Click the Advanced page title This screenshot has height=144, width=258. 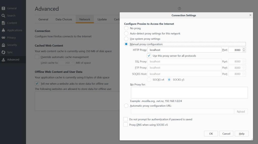[x=47, y=9]
